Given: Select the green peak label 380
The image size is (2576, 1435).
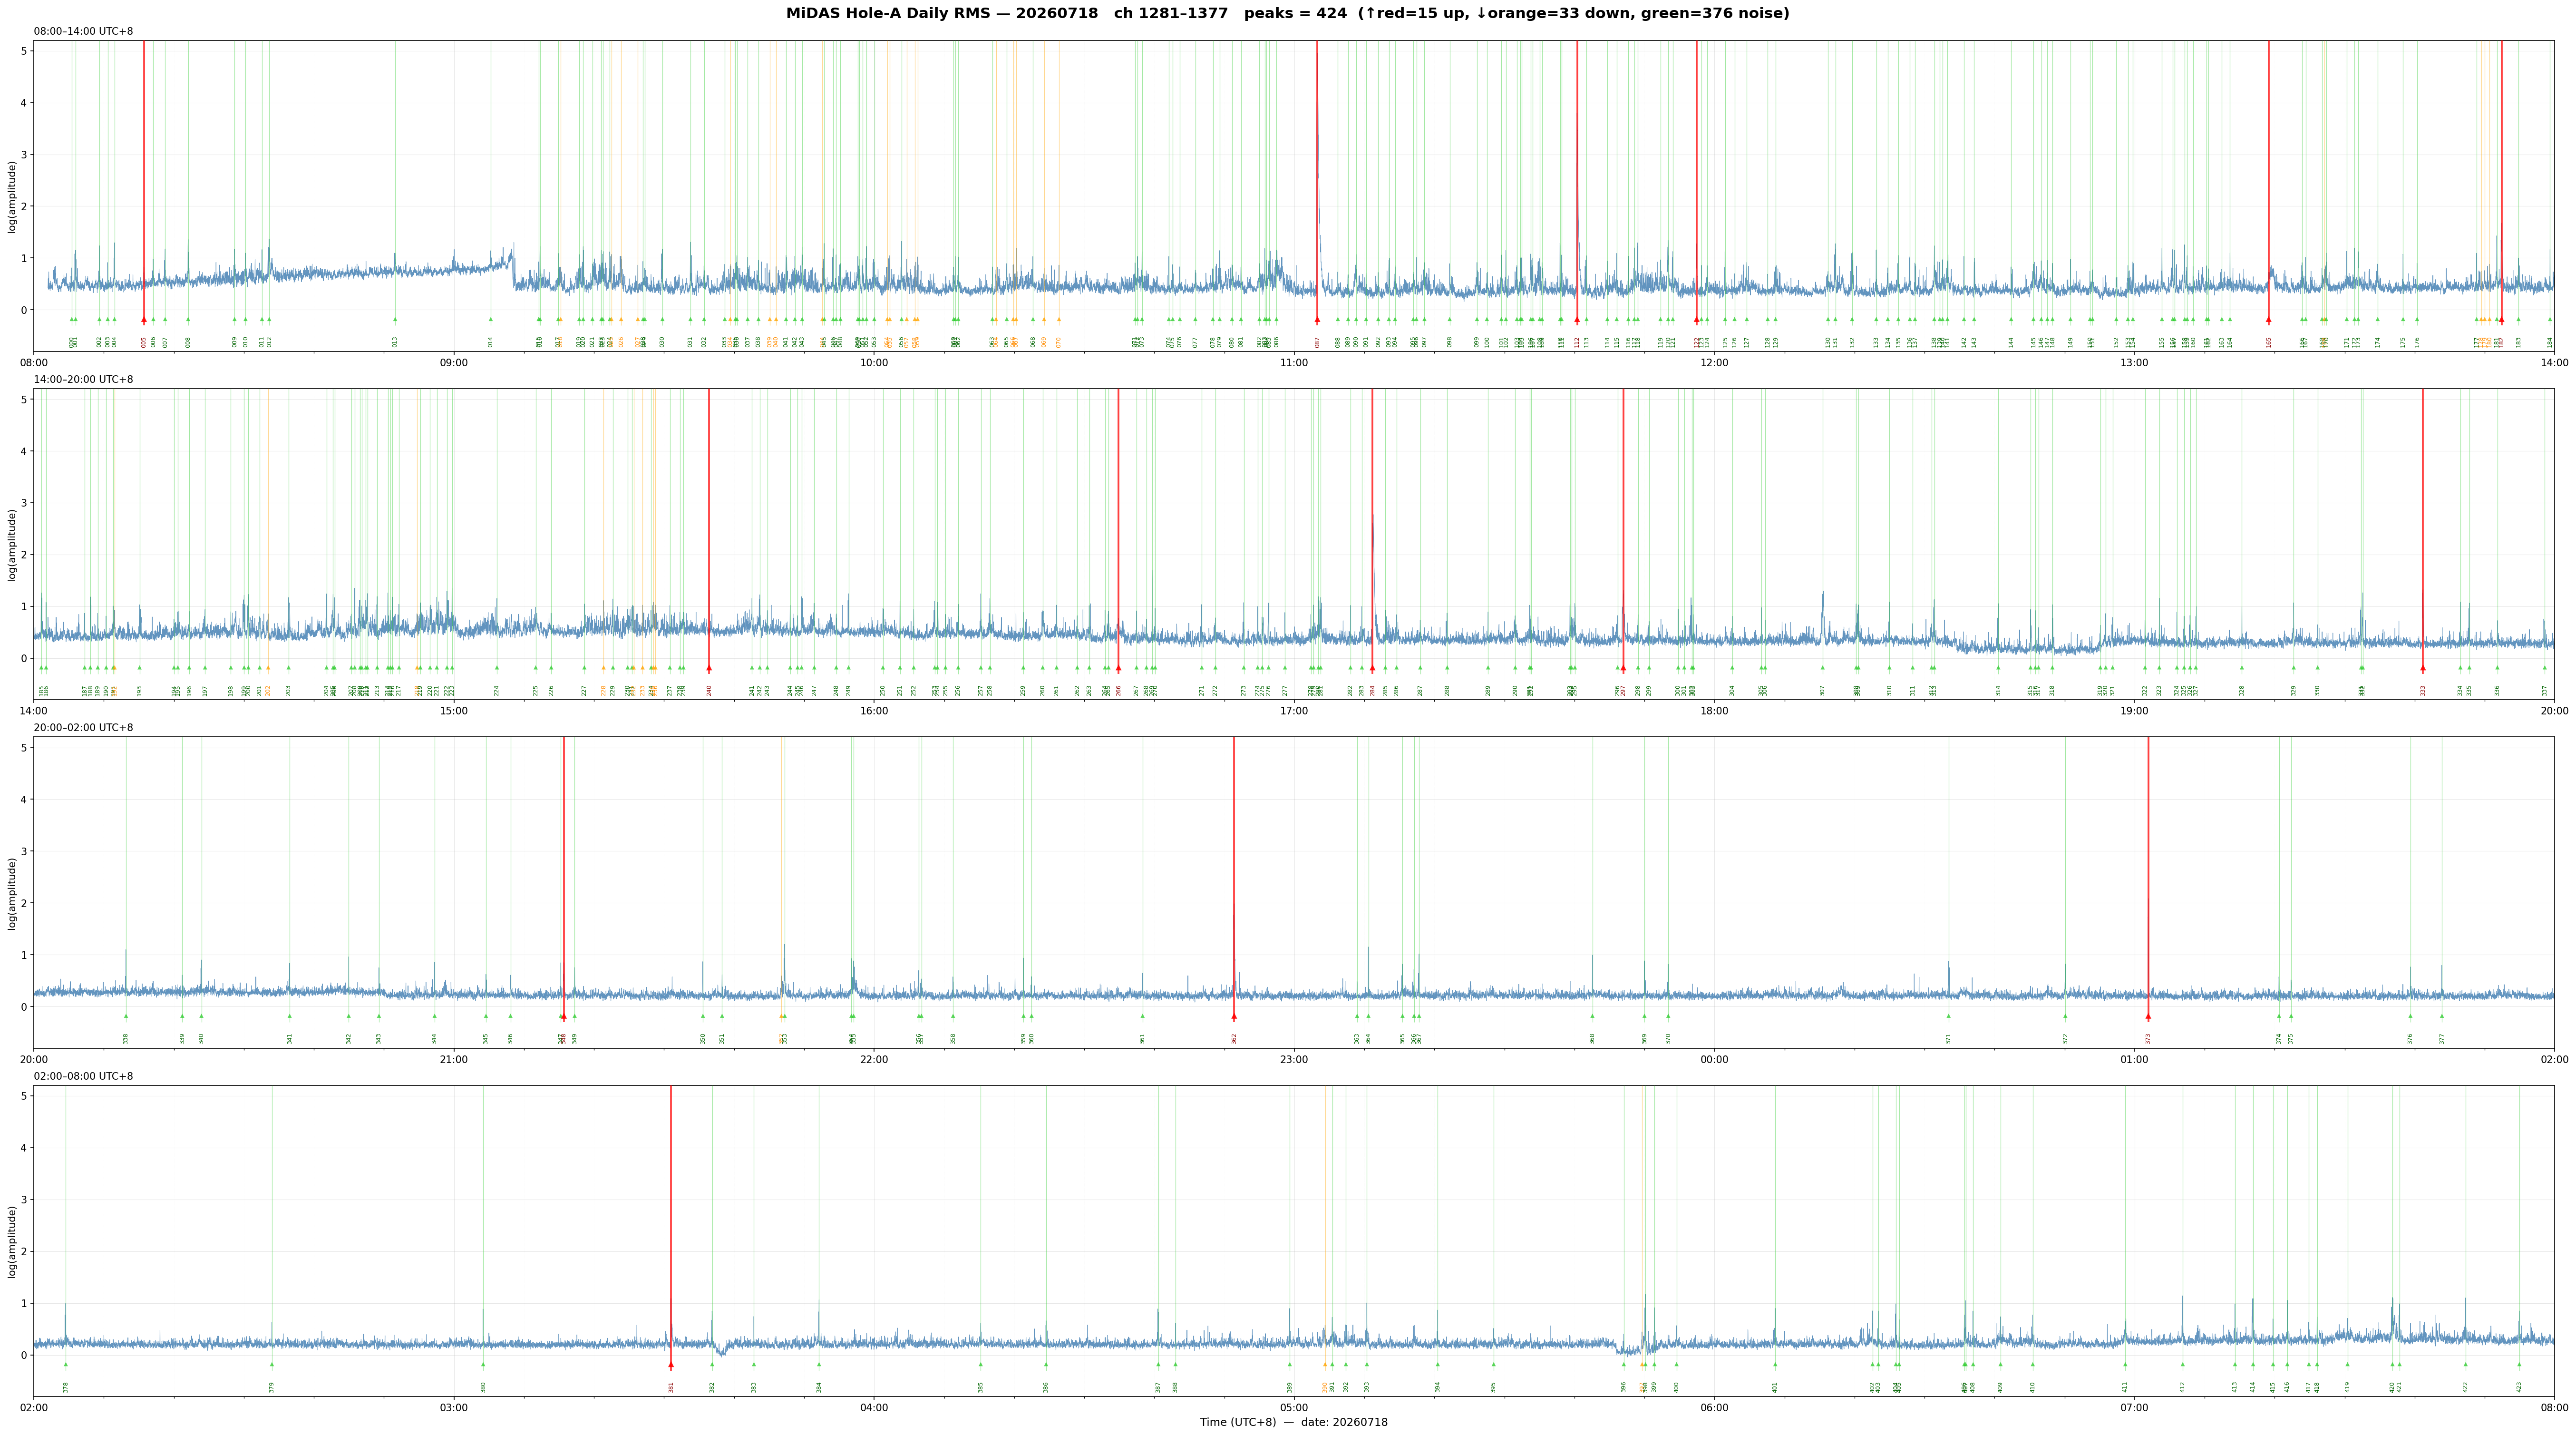Looking at the screenshot, I should tap(483, 1387).
